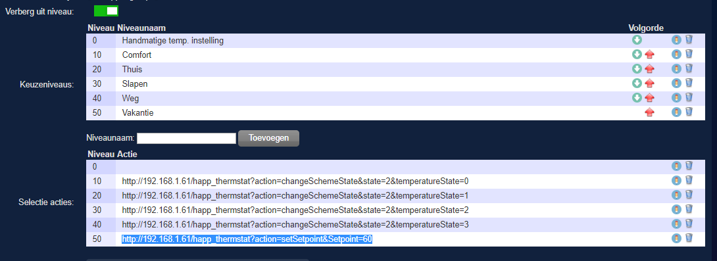Viewport: 717px width, 261px height.
Task: Toggle the 'Verberg uit niveau' switch
Action: (x=106, y=11)
